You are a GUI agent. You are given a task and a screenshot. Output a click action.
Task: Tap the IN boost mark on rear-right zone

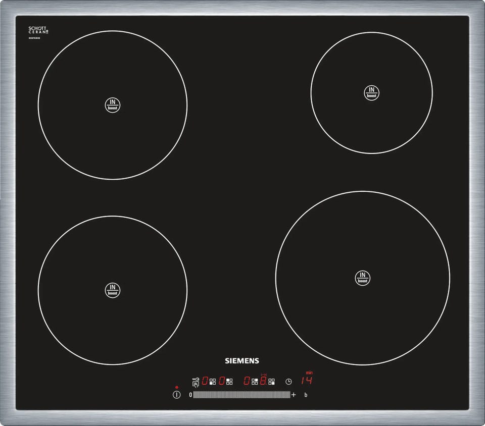pyautogui.click(x=371, y=93)
